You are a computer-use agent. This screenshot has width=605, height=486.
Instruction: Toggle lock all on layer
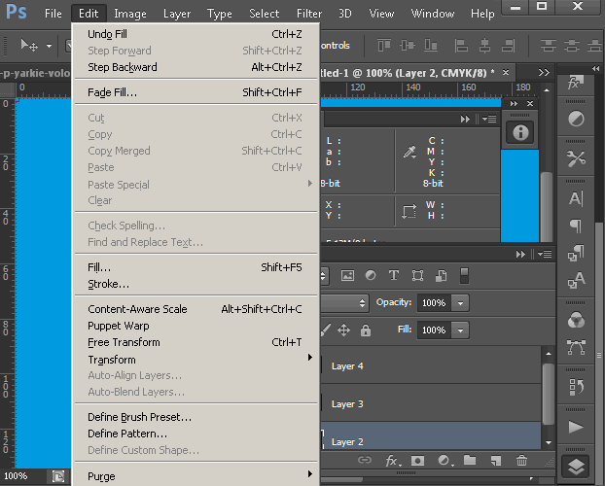tap(366, 330)
